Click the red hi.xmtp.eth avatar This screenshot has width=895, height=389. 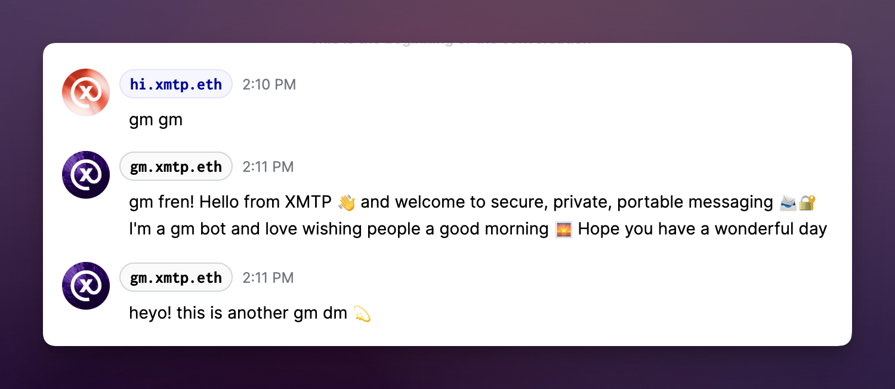[86, 92]
